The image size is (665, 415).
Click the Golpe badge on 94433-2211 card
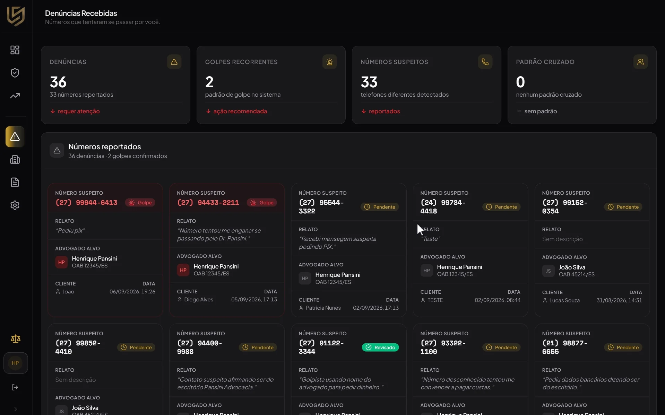(262, 203)
